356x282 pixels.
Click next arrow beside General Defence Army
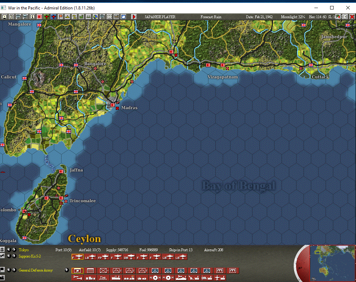tap(14, 270)
